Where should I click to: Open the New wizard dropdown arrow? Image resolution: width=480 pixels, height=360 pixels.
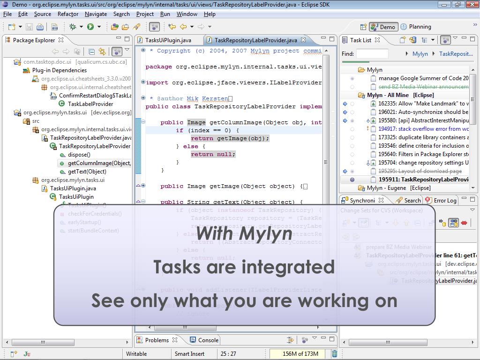[20, 27]
